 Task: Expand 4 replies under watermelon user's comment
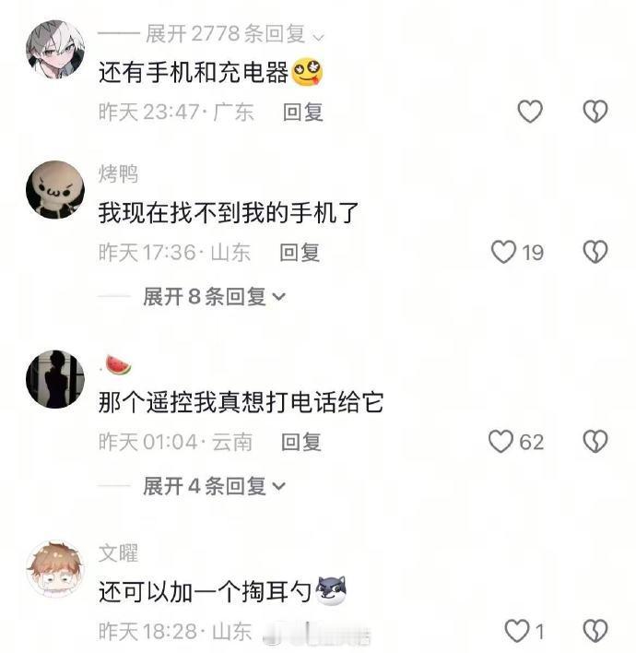pos(215,486)
